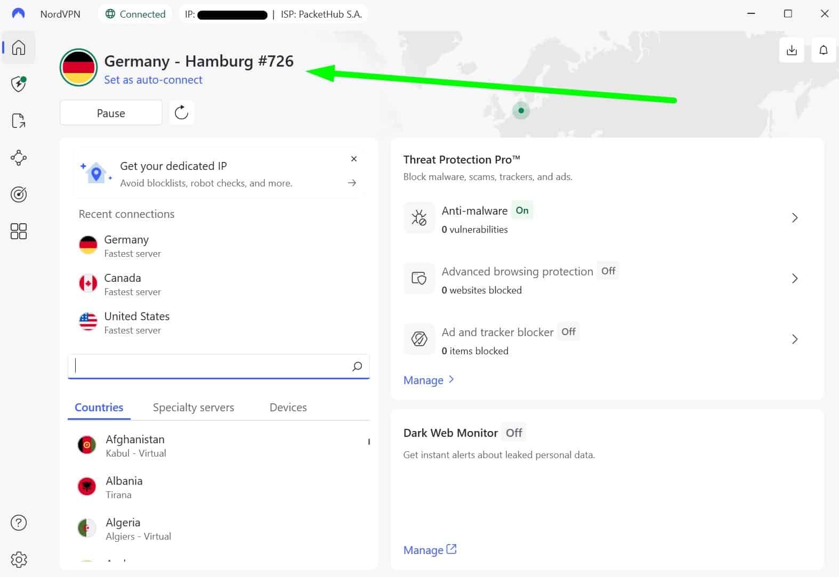Pause the VPN connection
The width and height of the screenshot is (839, 577).
click(111, 113)
